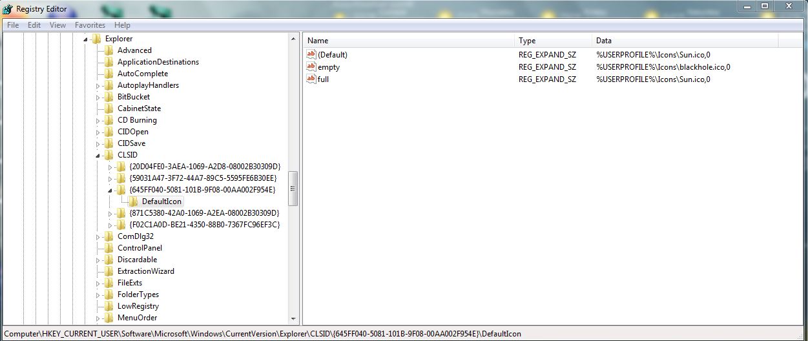Click the 'full' string value icon
Image resolution: width=808 pixels, height=341 pixels.
tap(311, 79)
